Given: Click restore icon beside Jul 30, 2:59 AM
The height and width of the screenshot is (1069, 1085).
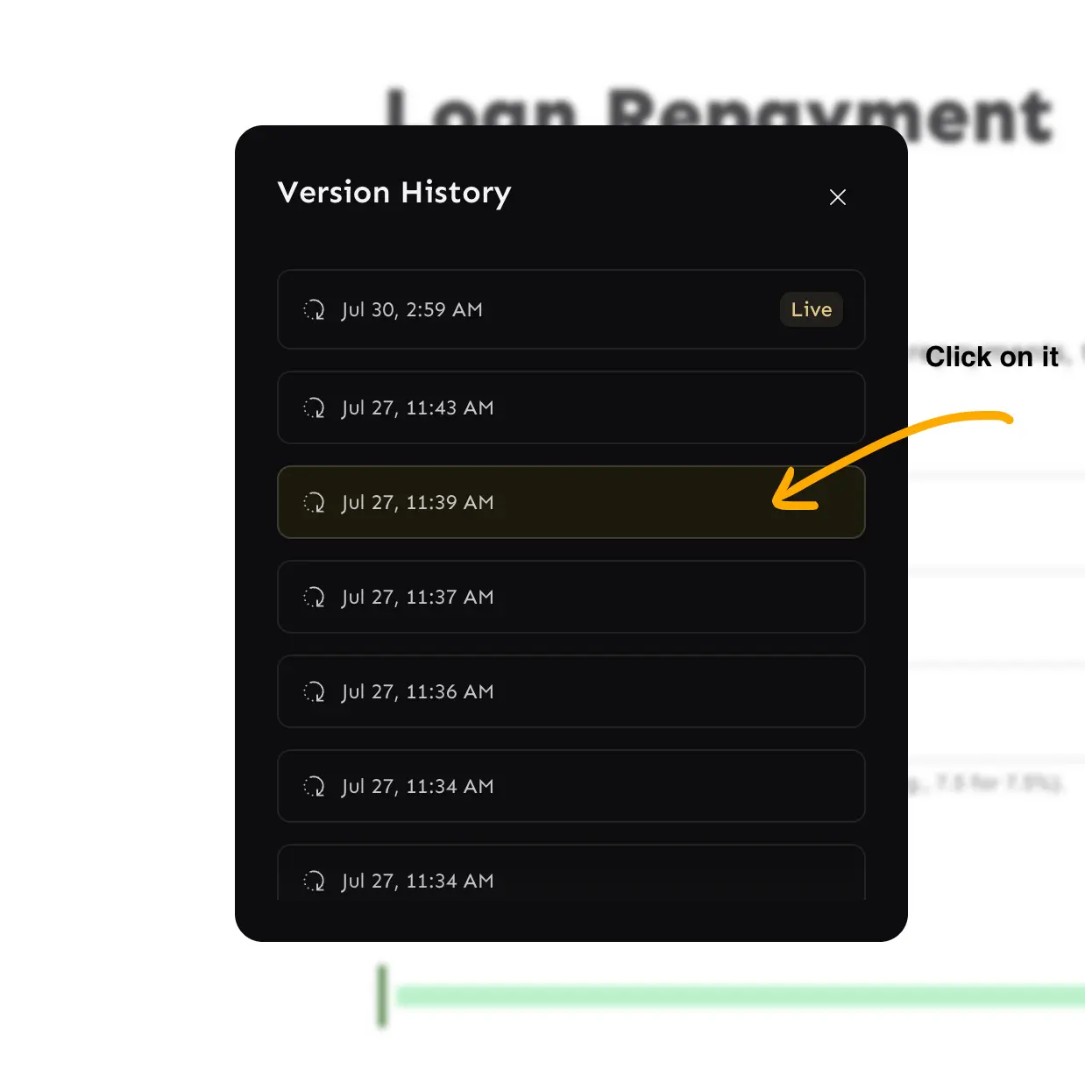Looking at the screenshot, I should coord(314,309).
